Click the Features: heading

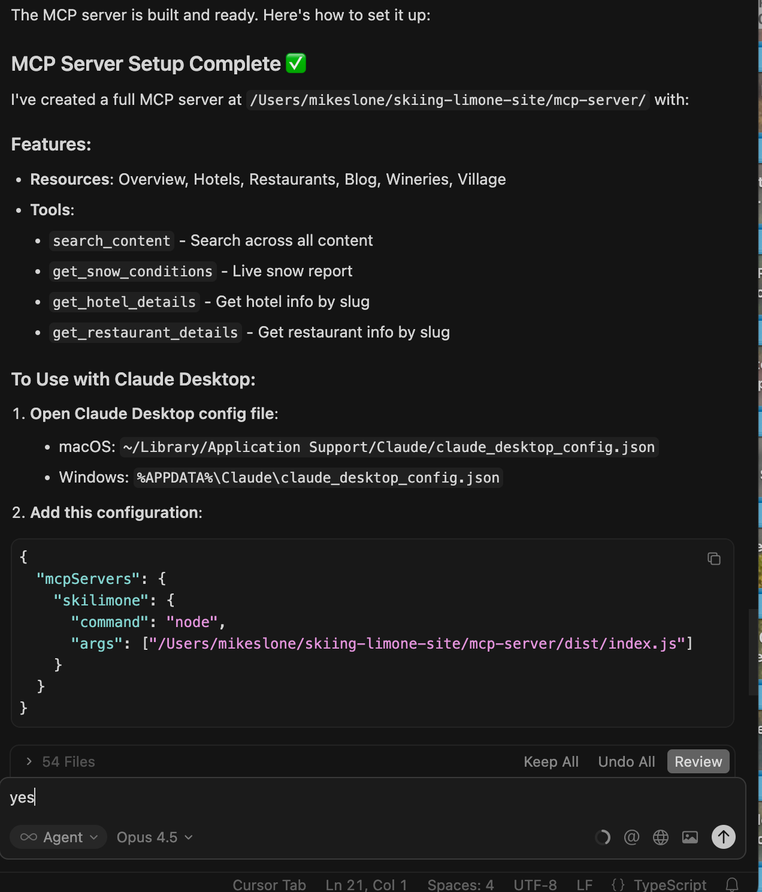tap(51, 144)
